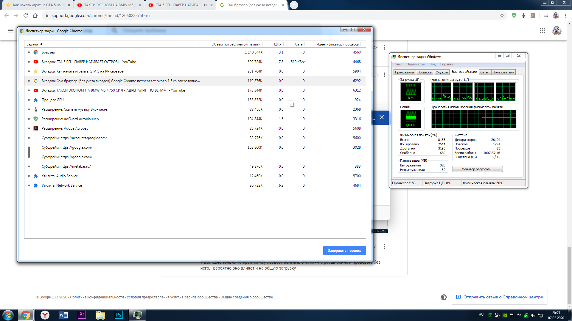Switch to the Процессы tab in Windows Task Manager
The image size is (572, 321).
pos(425,72)
